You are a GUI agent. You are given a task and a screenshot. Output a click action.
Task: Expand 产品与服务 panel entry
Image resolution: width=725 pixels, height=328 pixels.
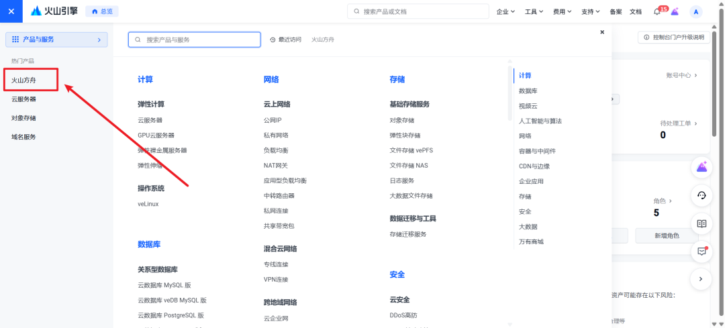56,40
